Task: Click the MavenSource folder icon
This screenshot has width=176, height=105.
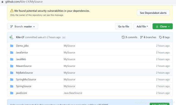Action: 12,66
